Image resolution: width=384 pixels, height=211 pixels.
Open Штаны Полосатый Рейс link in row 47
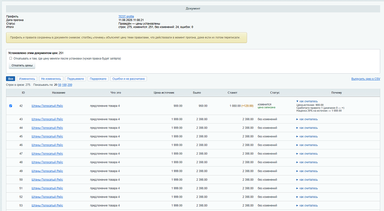tap(47, 154)
